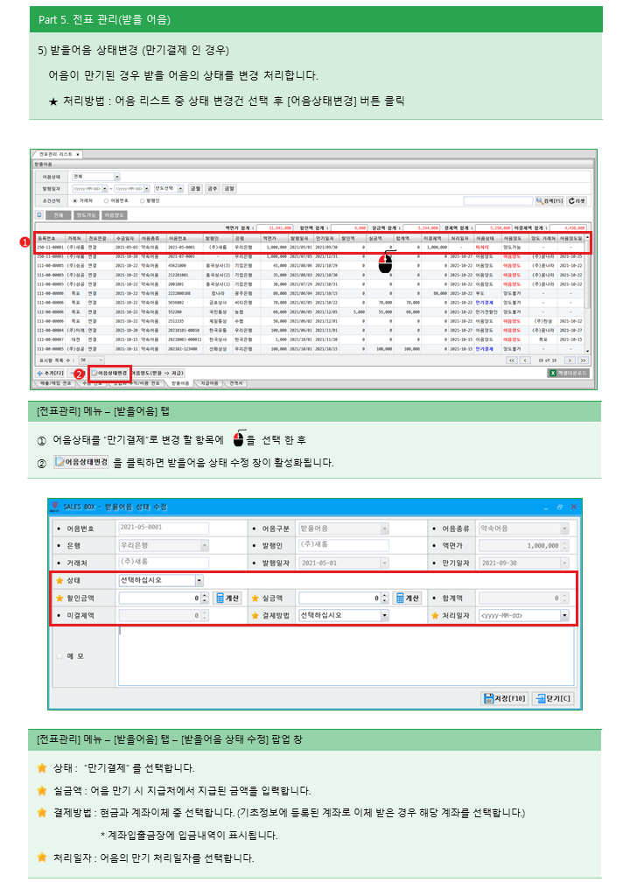Viewport: 630px width, 882px height.
Task: Open the 상태 dropdown in the edit dialog
Action: pos(199,579)
